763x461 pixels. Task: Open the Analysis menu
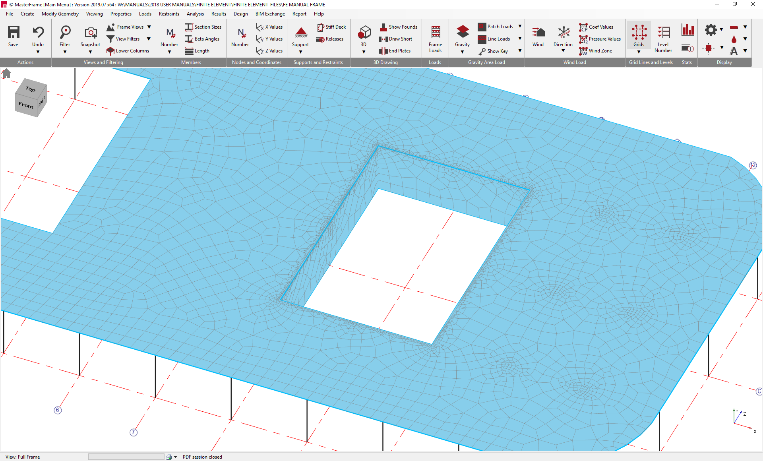195,14
